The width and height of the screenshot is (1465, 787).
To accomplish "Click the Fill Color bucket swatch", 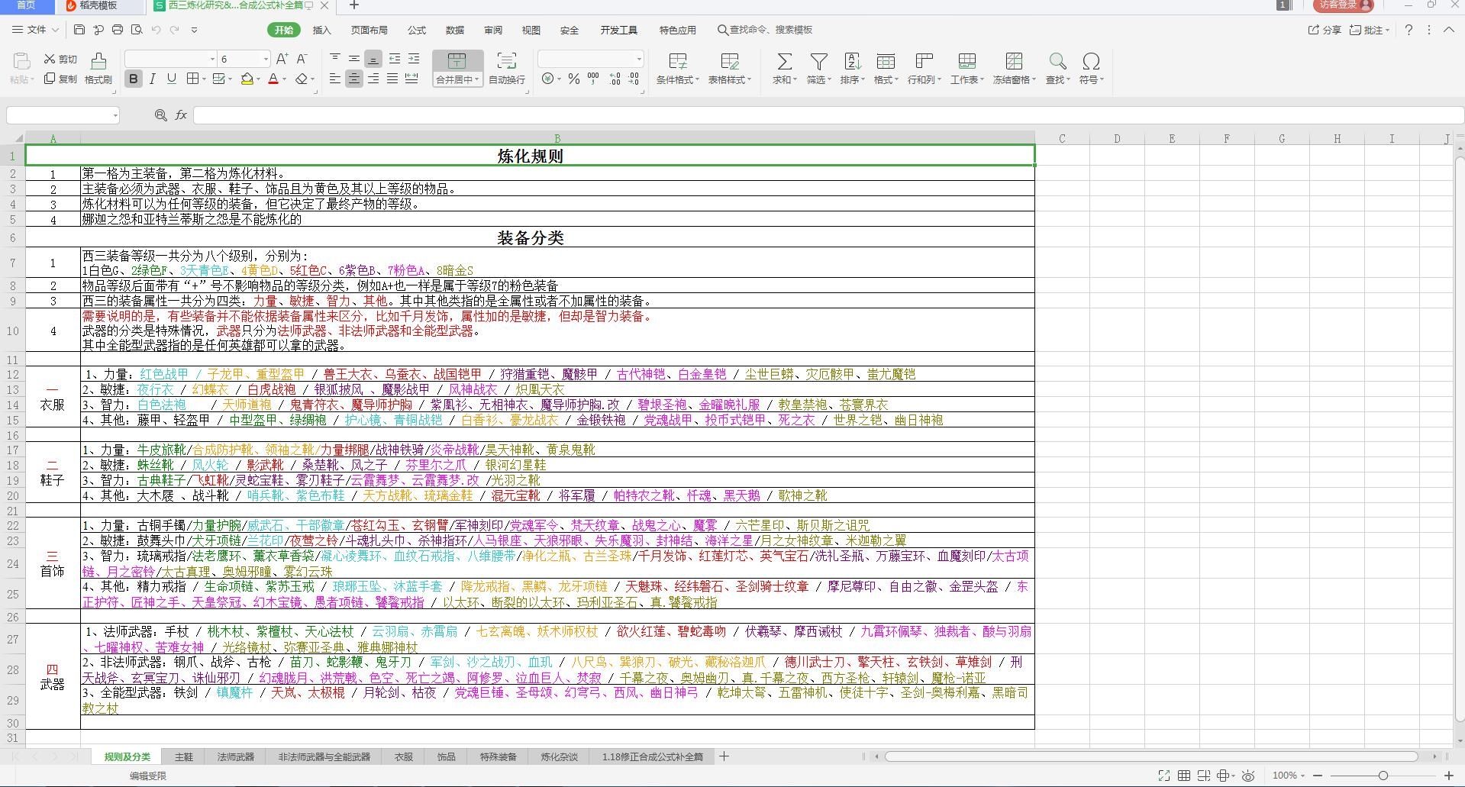I will 247,79.
